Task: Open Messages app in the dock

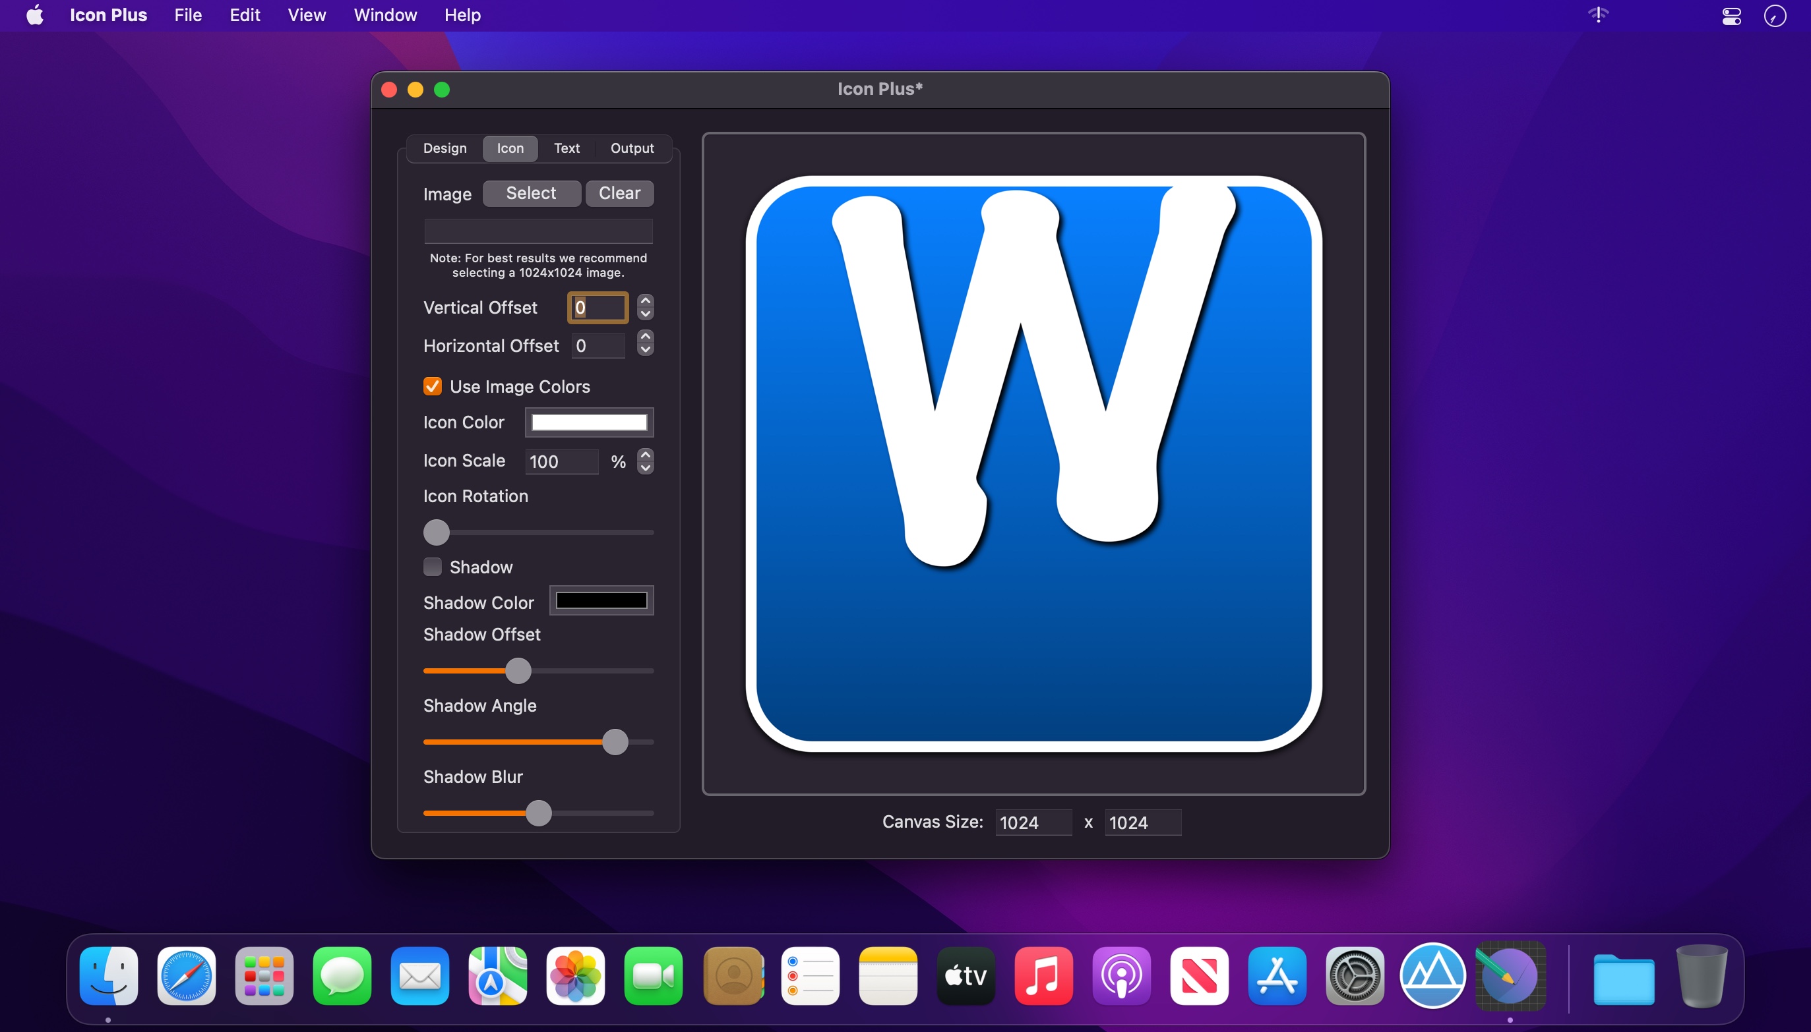Action: click(x=342, y=976)
